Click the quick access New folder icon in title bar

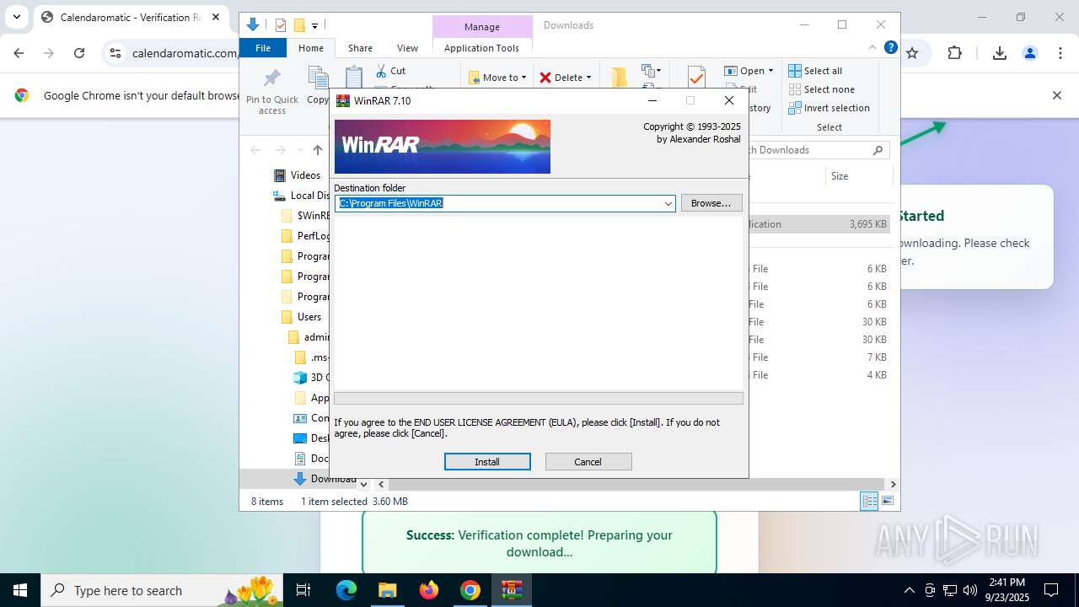coord(298,25)
